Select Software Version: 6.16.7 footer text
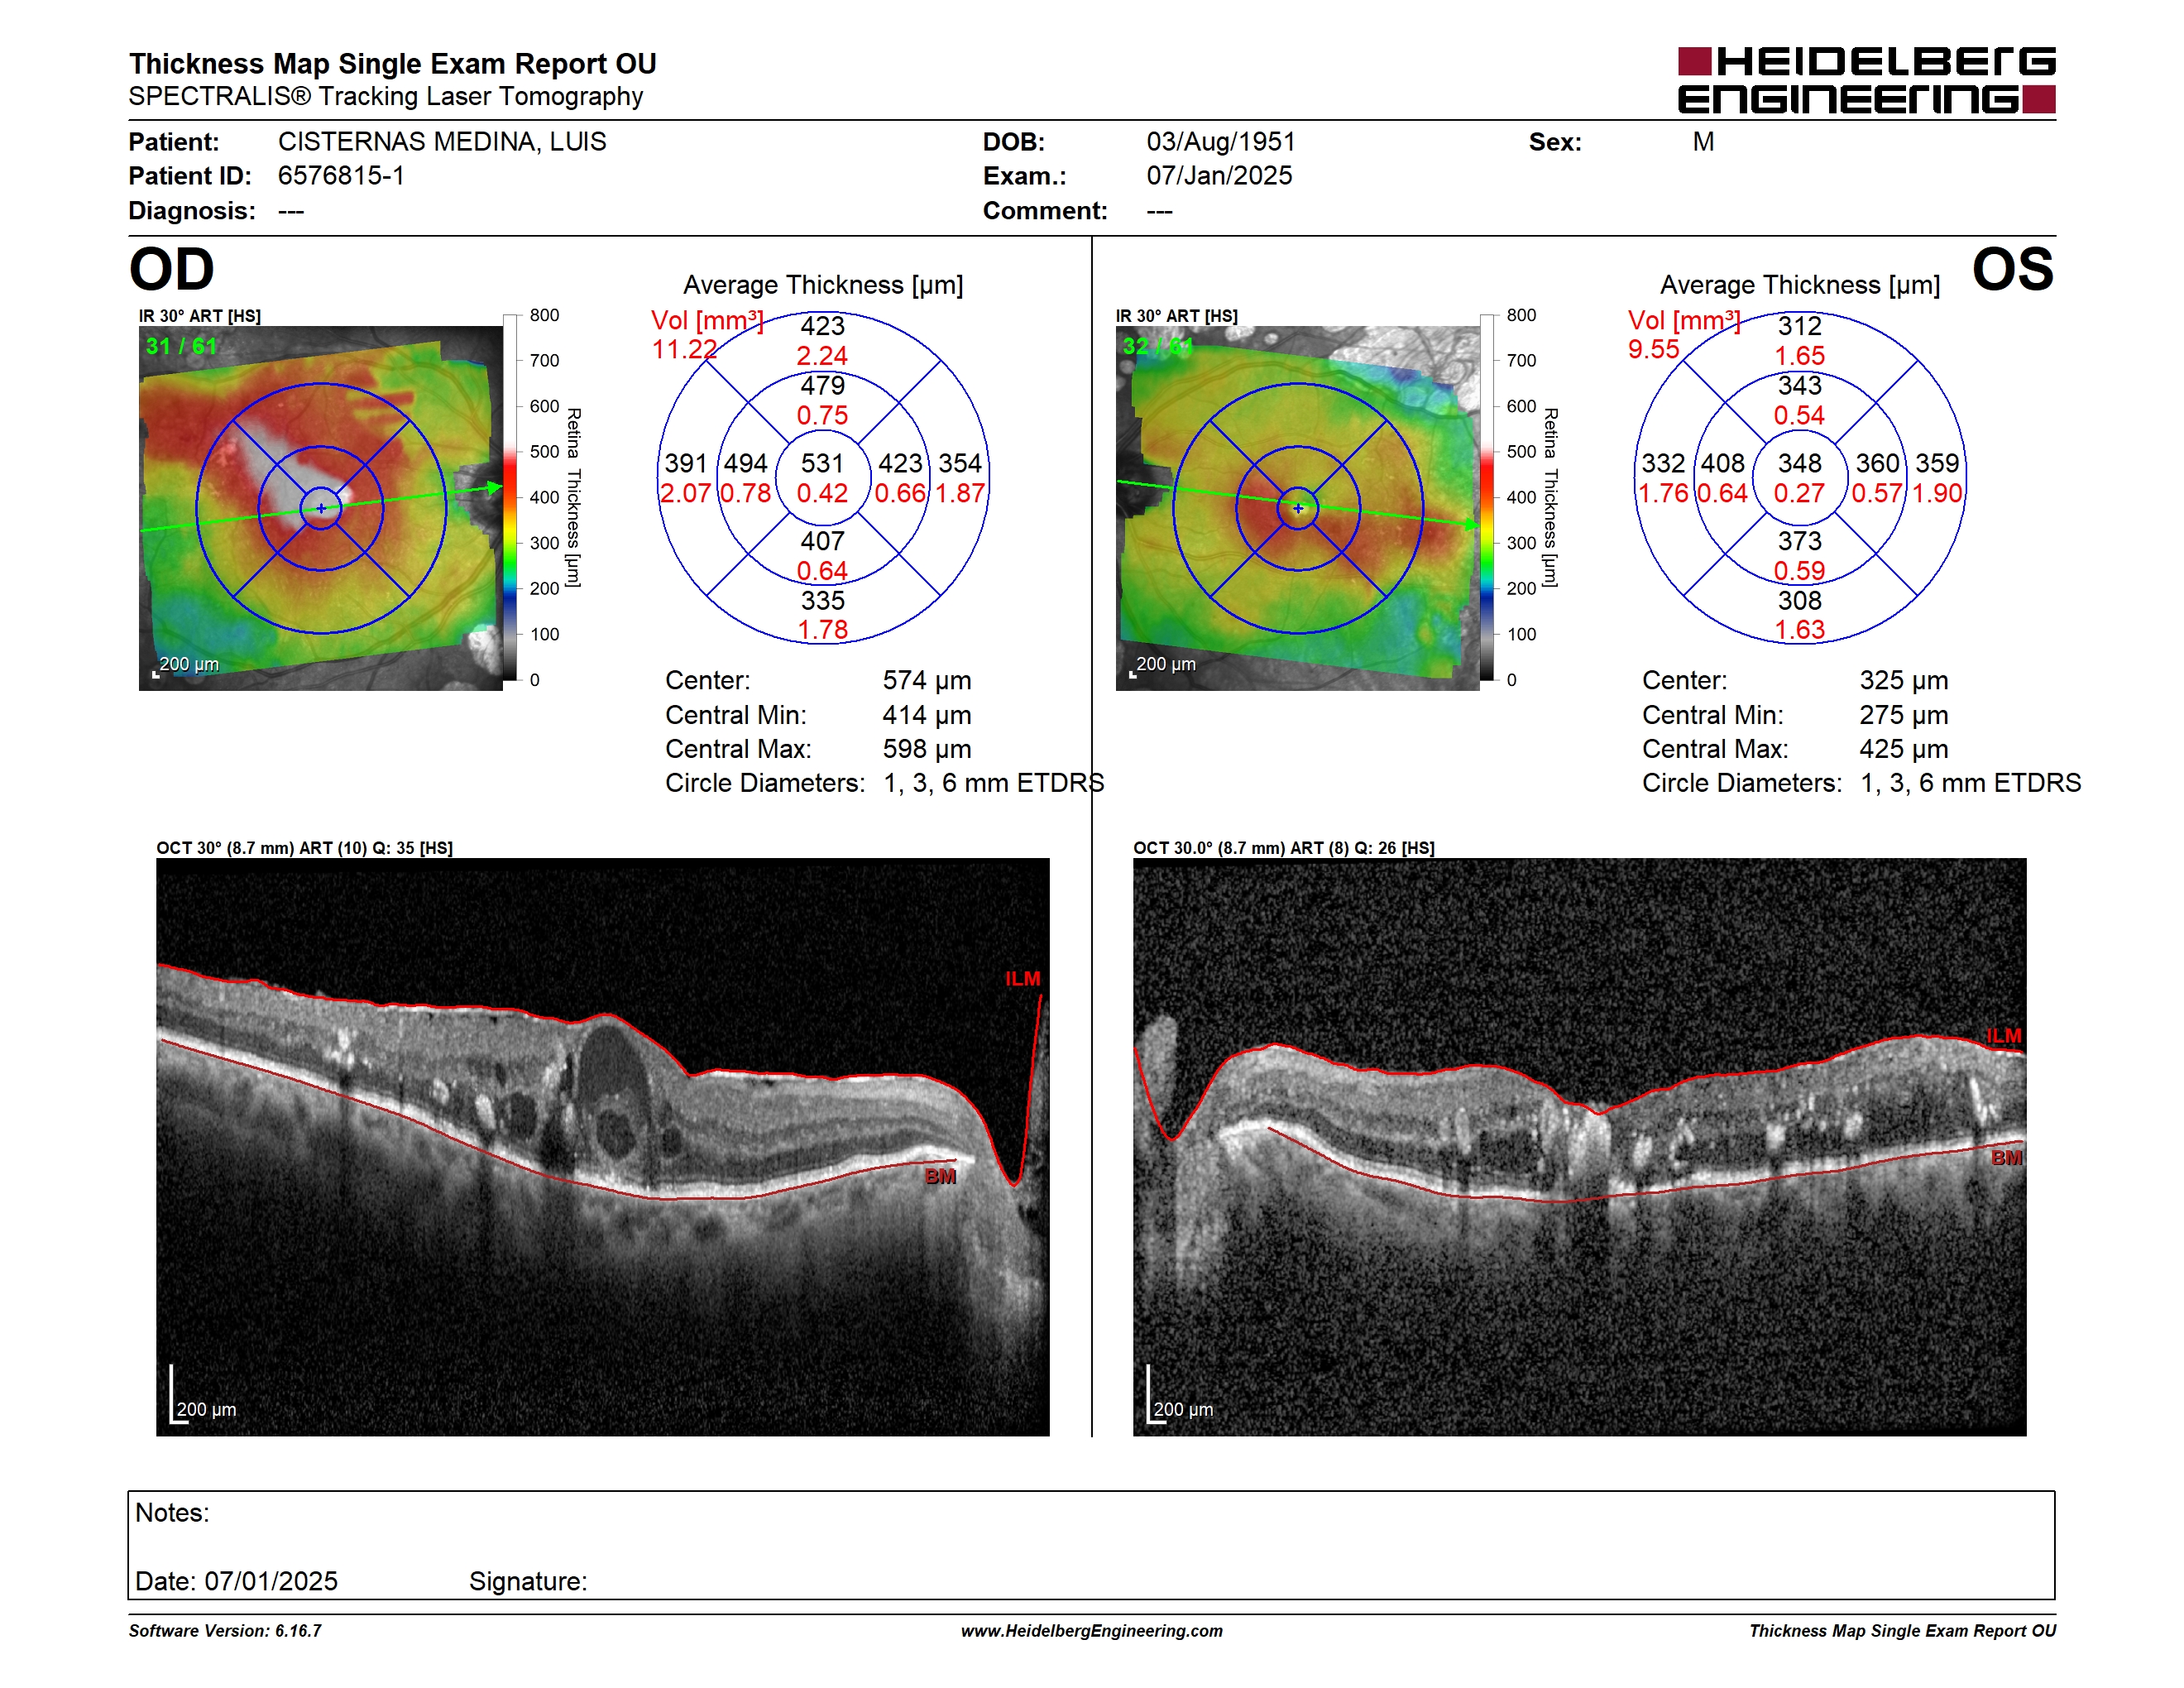 (225, 1631)
